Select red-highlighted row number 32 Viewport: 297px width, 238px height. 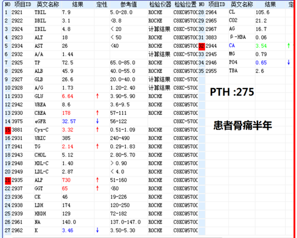[202, 46]
